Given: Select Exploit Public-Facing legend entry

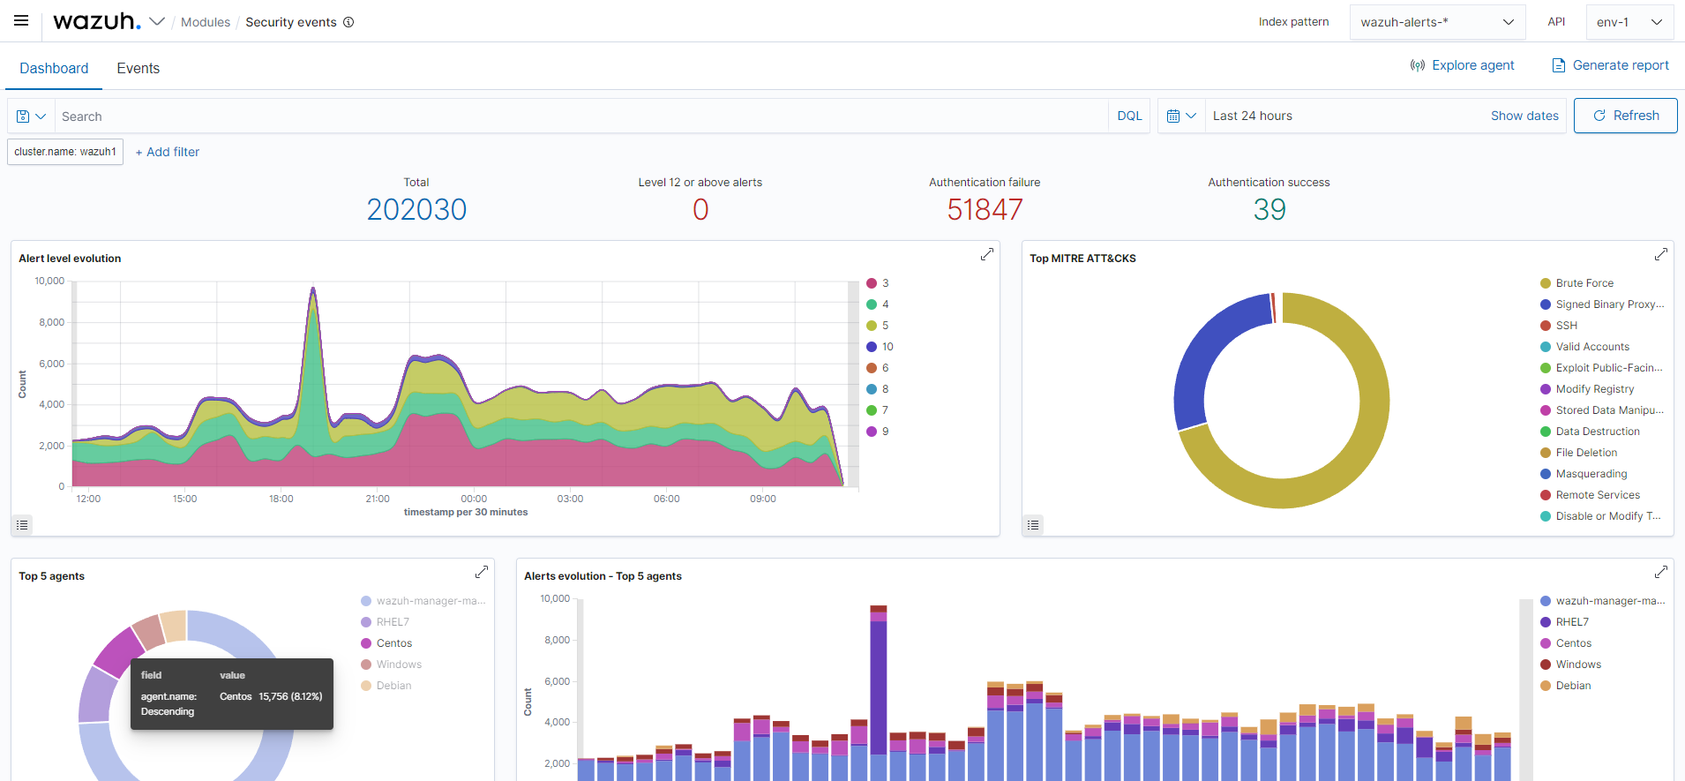Looking at the screenshot, I should [x=1609, y=368].
